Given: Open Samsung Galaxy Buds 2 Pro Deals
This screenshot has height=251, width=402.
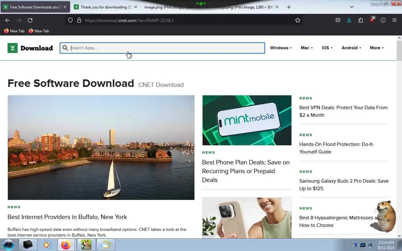Looking at the screenshot, I should [x=344, y=184].
